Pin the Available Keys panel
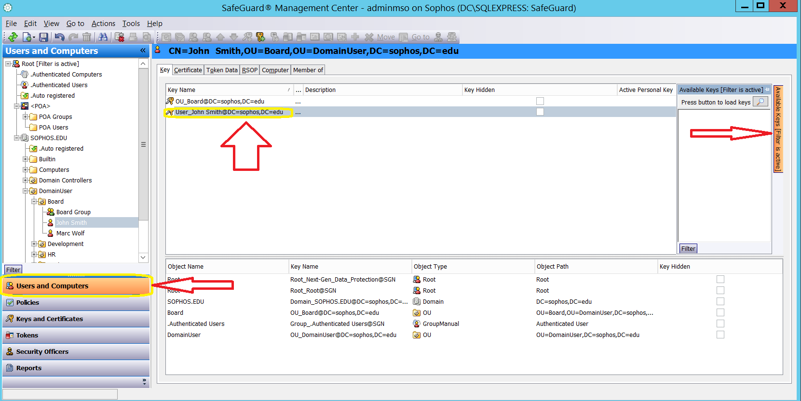This screenshot has height=401, width=801. 767,90
